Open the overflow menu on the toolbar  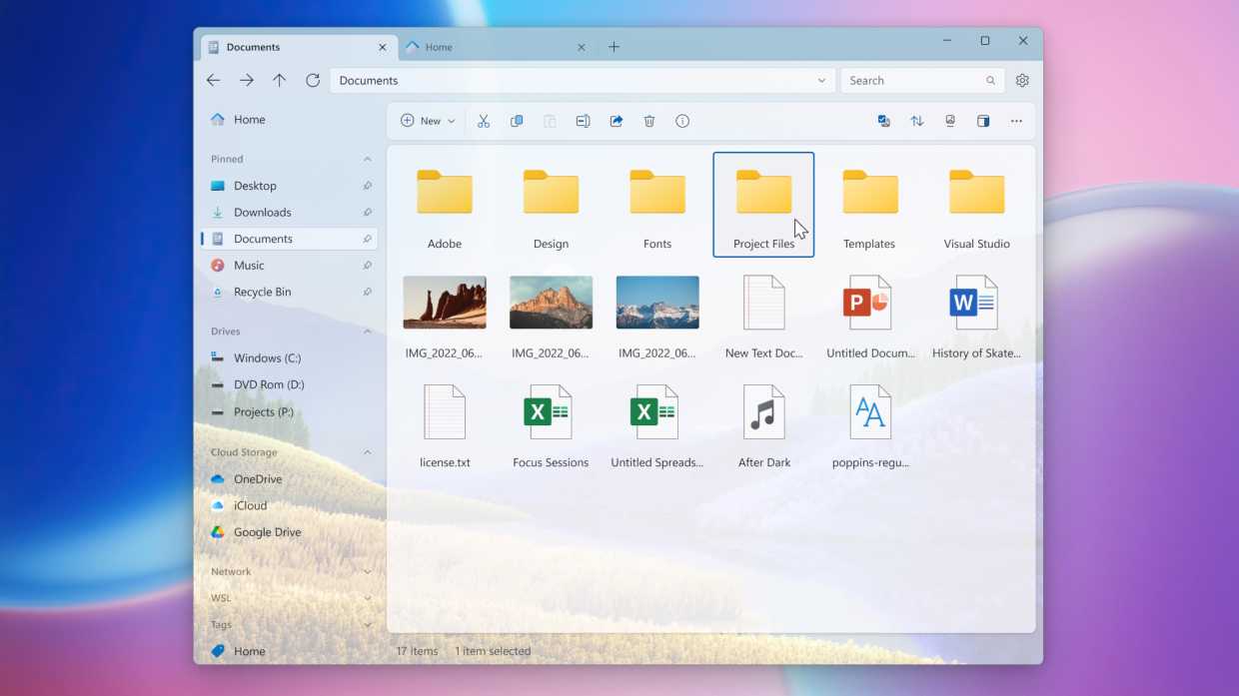click(x=1016, y=121)
